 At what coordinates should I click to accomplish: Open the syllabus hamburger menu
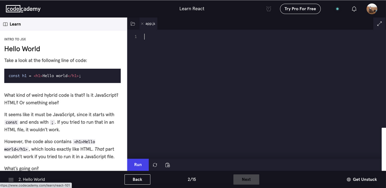[11, 180]
